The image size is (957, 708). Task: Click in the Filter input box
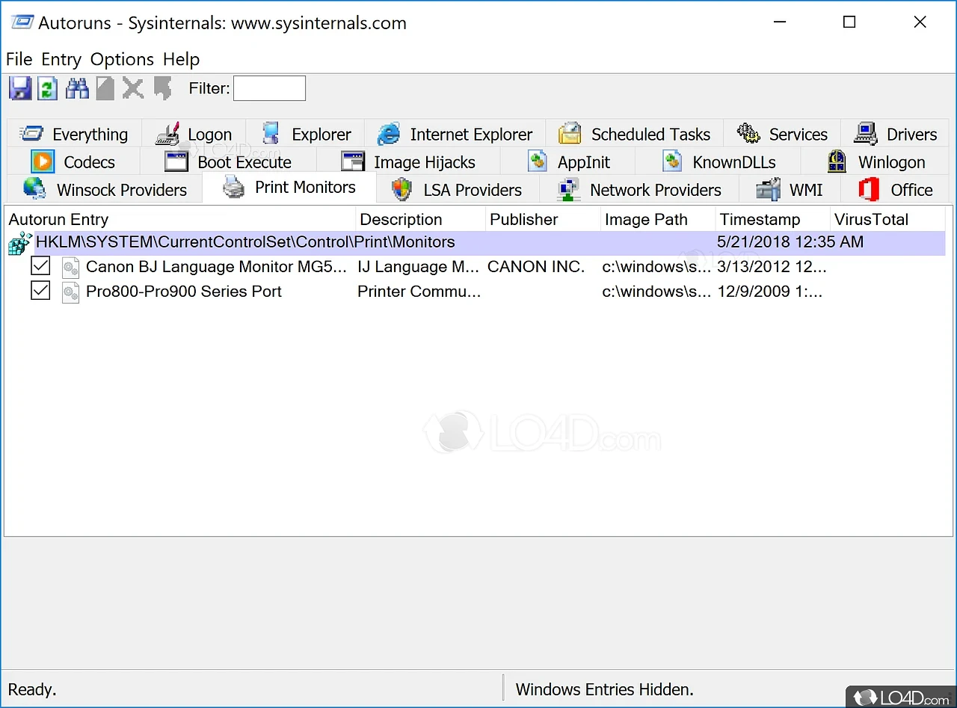pyautogui.click(x=269, y=88)
